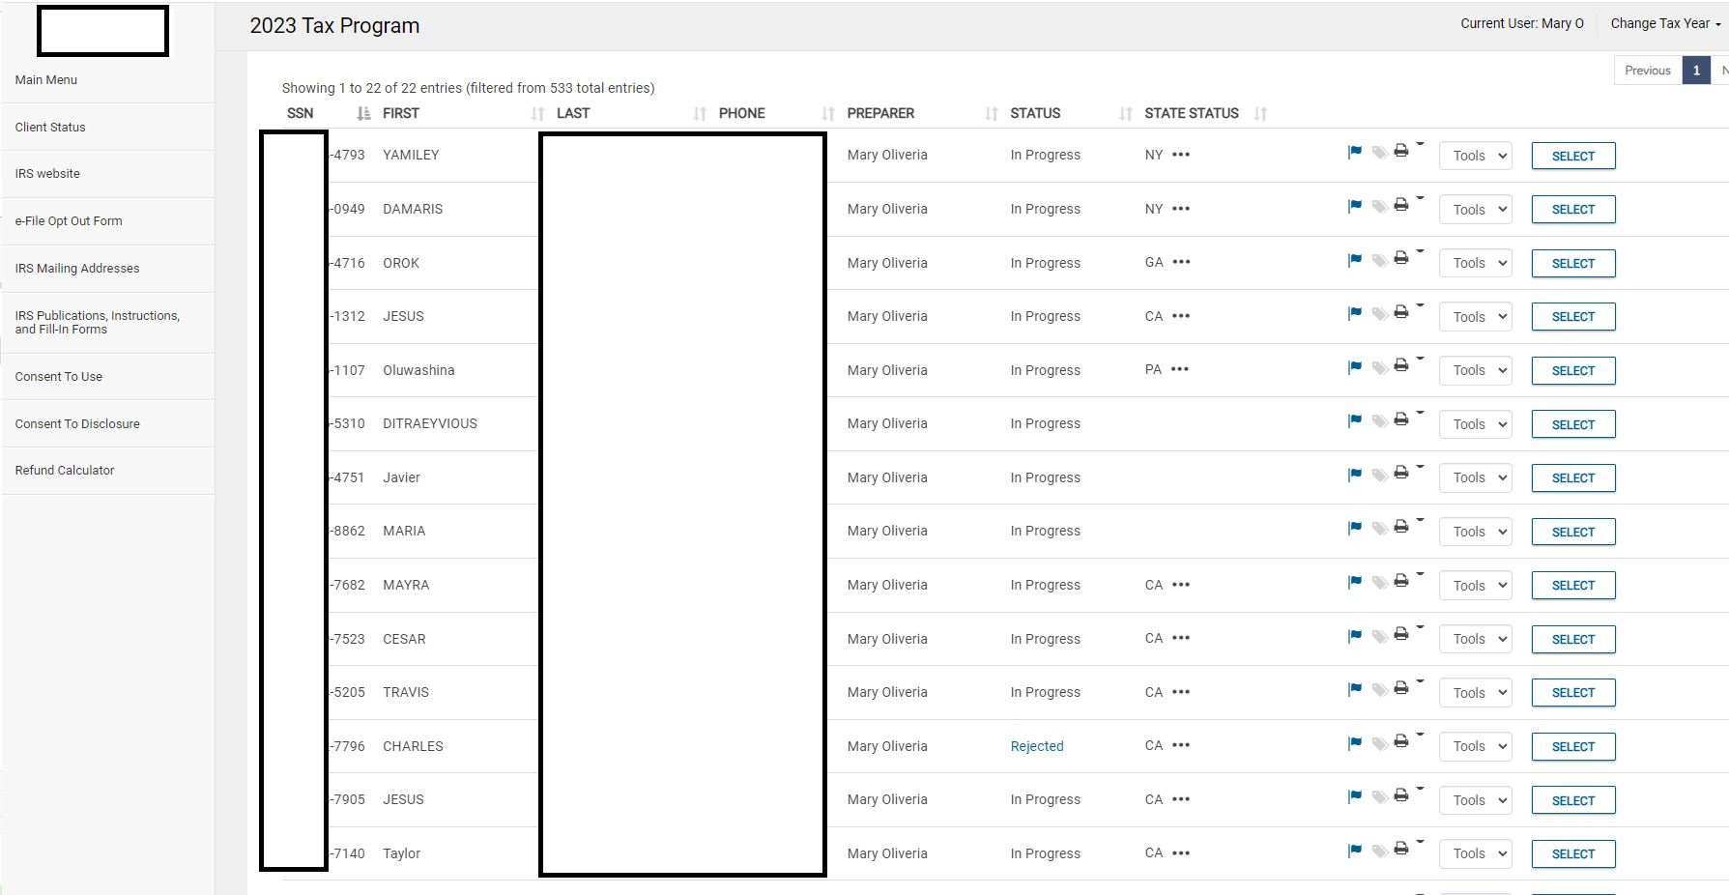Open the Tools dropdown in Javier's row
Image resolution: width=1729 pixels, height=895 pixels.
click(1476, 477)
